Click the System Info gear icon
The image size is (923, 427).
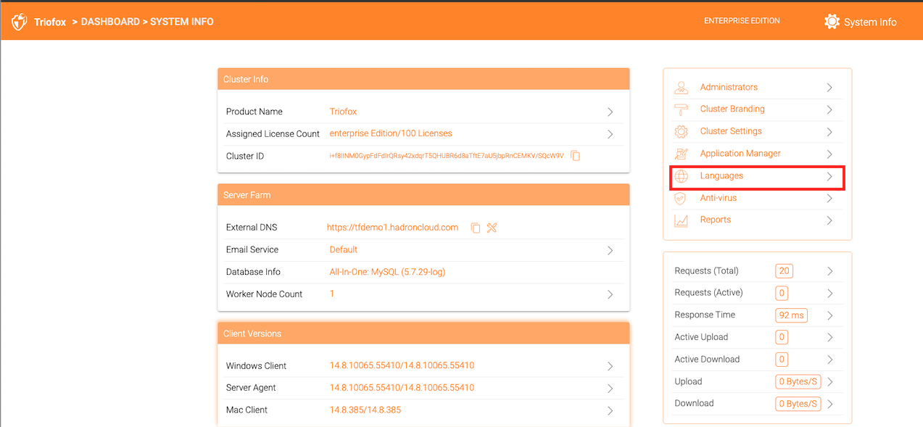[x=832, y=22]
